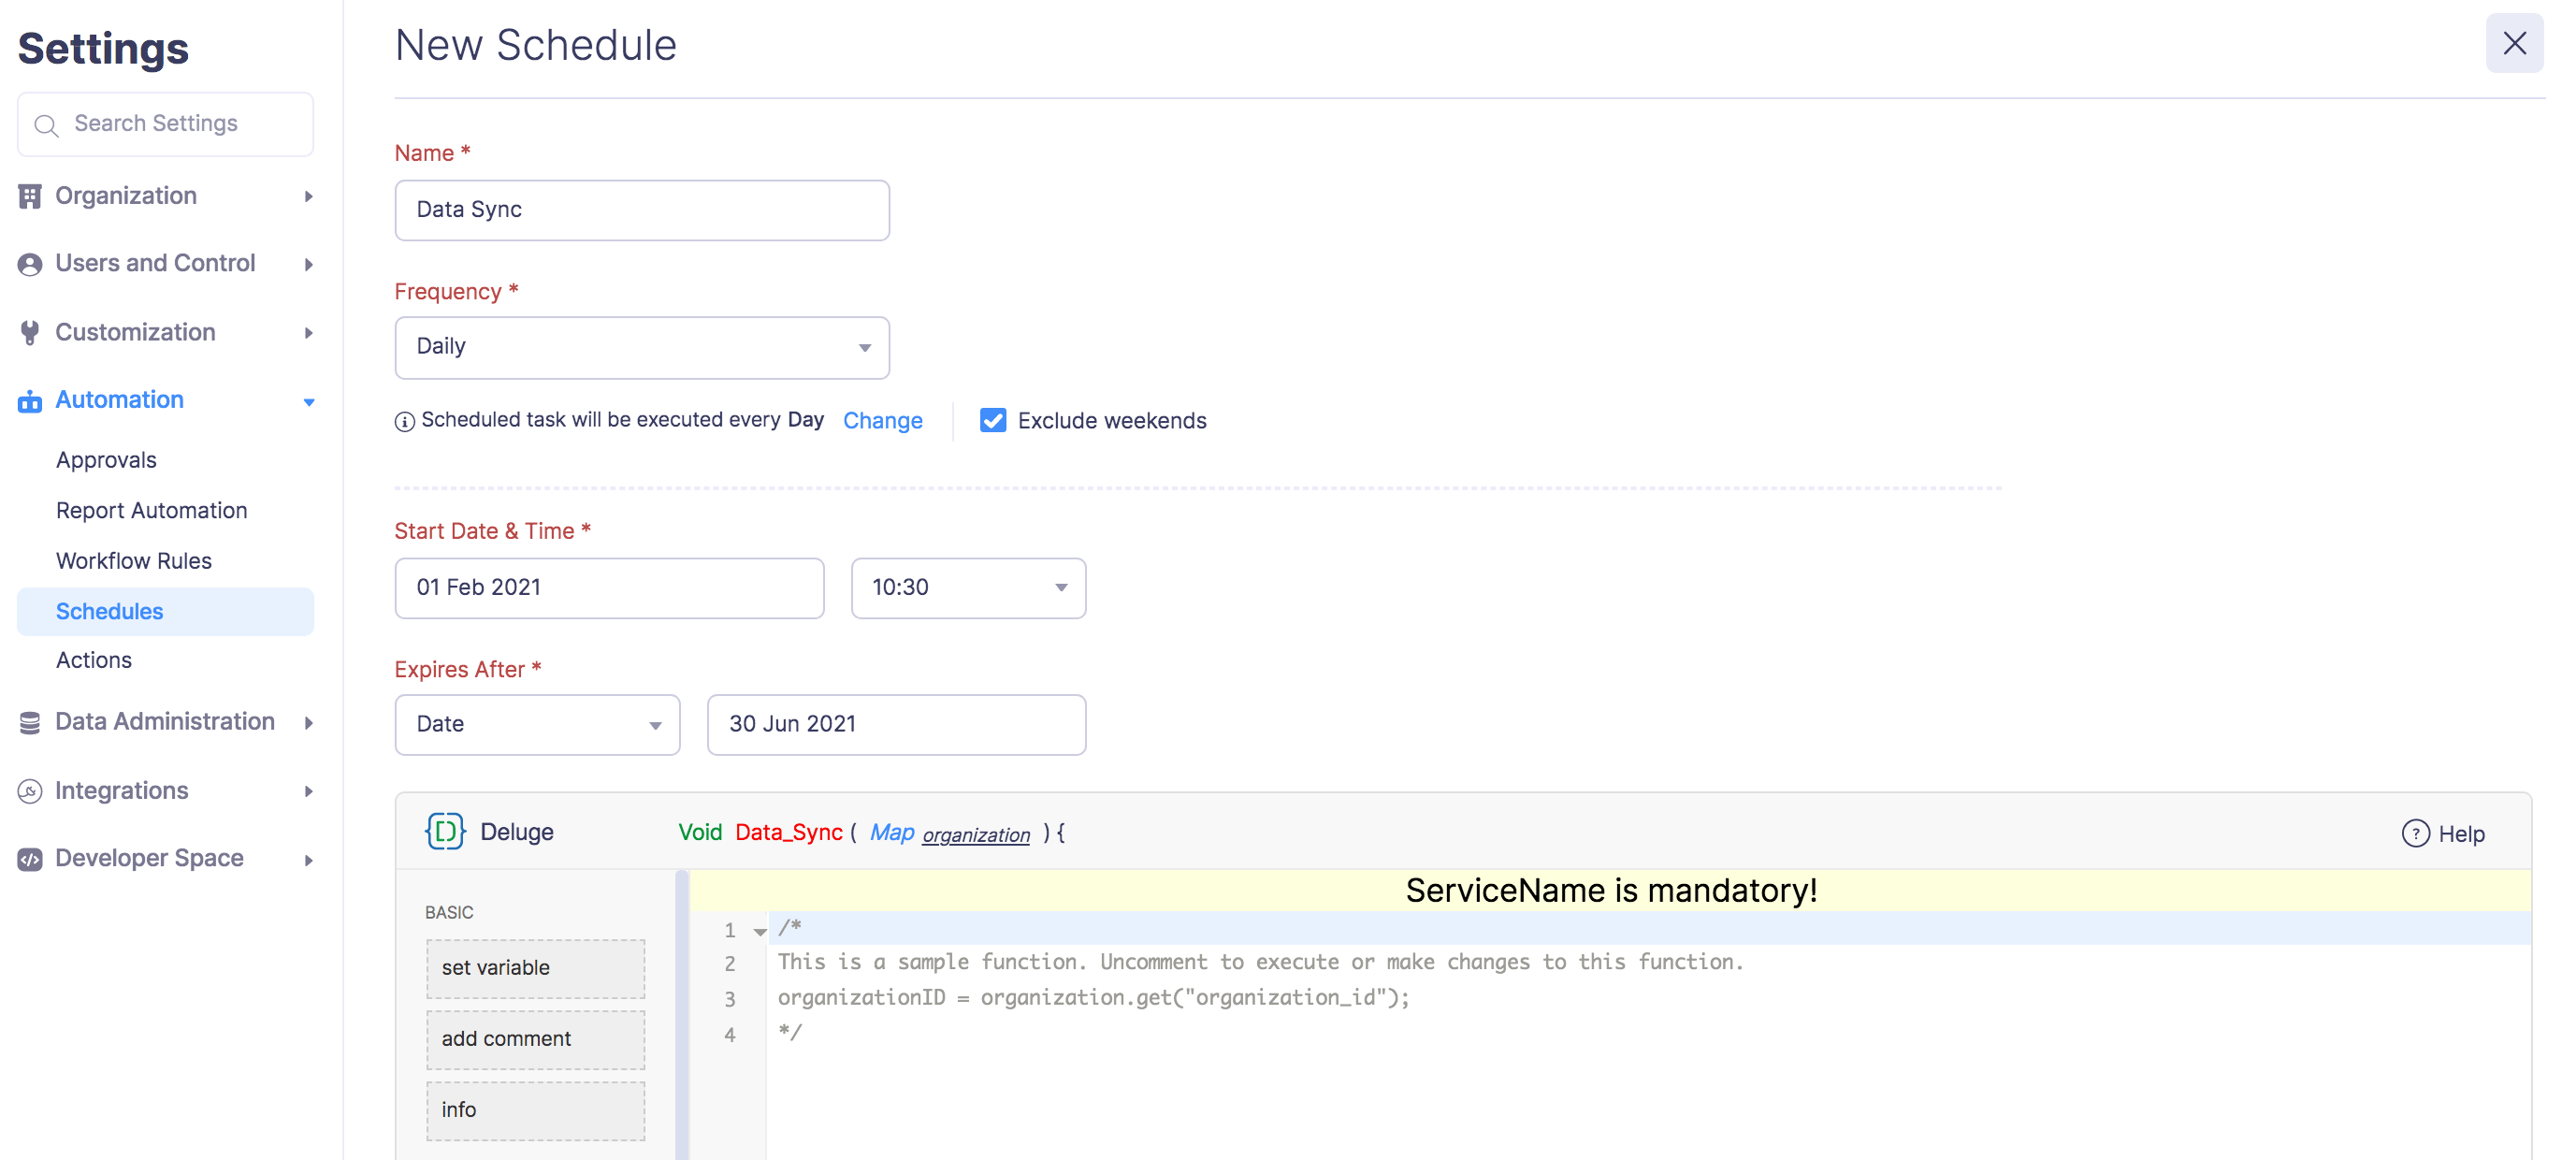Click the Deluge logo icon
Image resolution: width=2576 pixels, height=1160 pixels.
click(446, 831)
